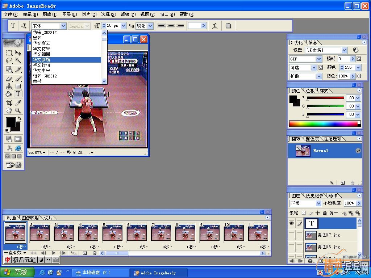Open the layer blend mode dropdown 正常
Screen dimensions: 371x278
coord(319,203)
